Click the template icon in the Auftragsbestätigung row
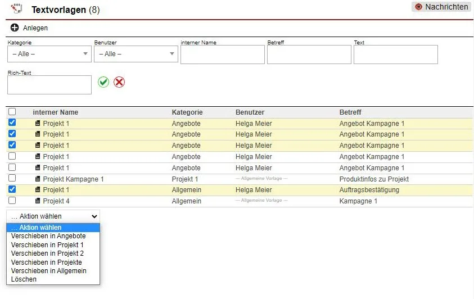474x299 pixels. coord(38,190)
